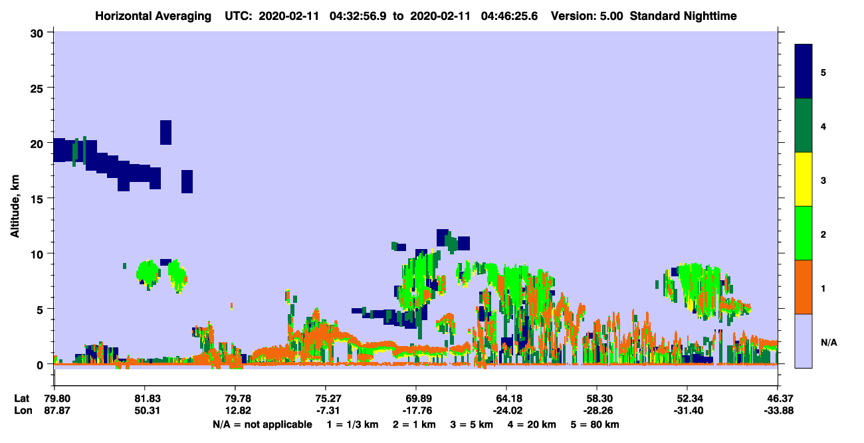The image size is (864, 443).
Task: Click the y-axis tick label 20
Action: click(38, 143)
